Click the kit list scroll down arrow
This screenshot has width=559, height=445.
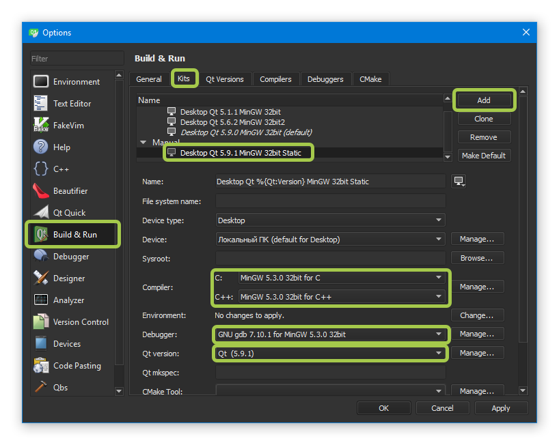click(x=448, y=157)
